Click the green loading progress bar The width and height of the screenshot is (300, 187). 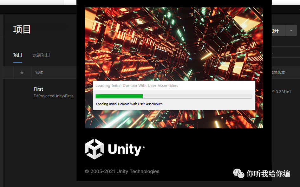coord(174,96)
